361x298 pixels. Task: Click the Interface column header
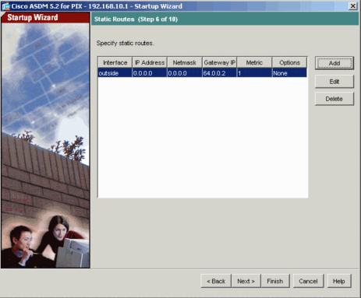[x=115, y=62]
